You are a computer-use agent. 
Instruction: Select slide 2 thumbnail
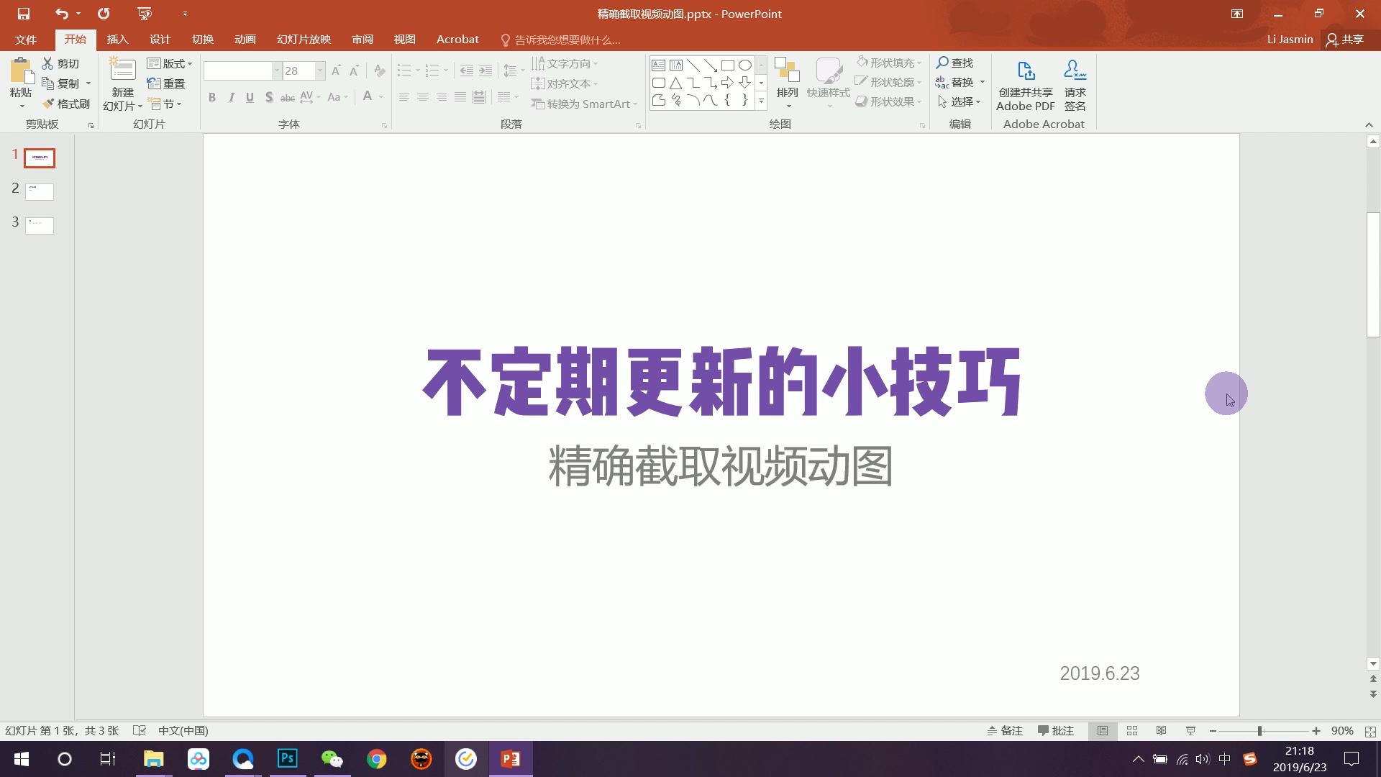[x=40, y=191]
